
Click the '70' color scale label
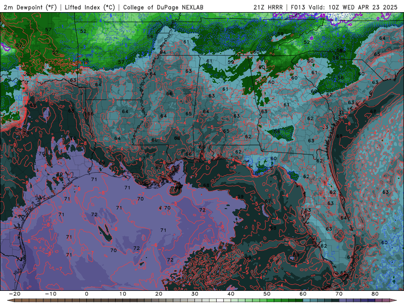[339, 294]
